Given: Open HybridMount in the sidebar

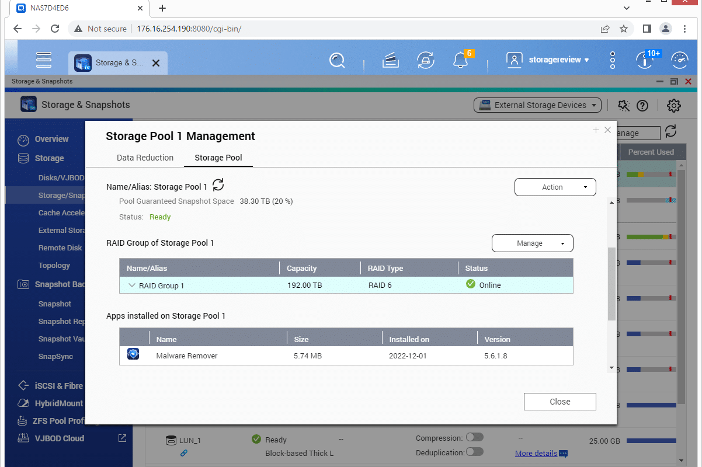Looking at the screenshot, I should pos(59,403).
